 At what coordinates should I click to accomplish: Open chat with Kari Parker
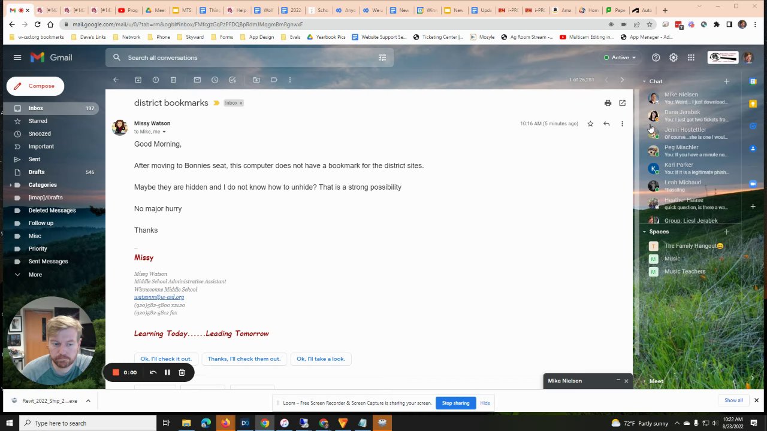point(689,168)
